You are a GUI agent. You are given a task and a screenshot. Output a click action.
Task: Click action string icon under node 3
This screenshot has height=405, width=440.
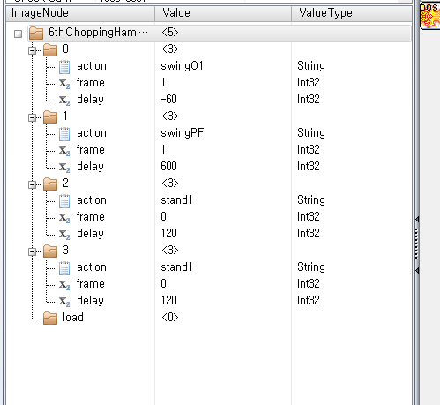pos(64,268)
